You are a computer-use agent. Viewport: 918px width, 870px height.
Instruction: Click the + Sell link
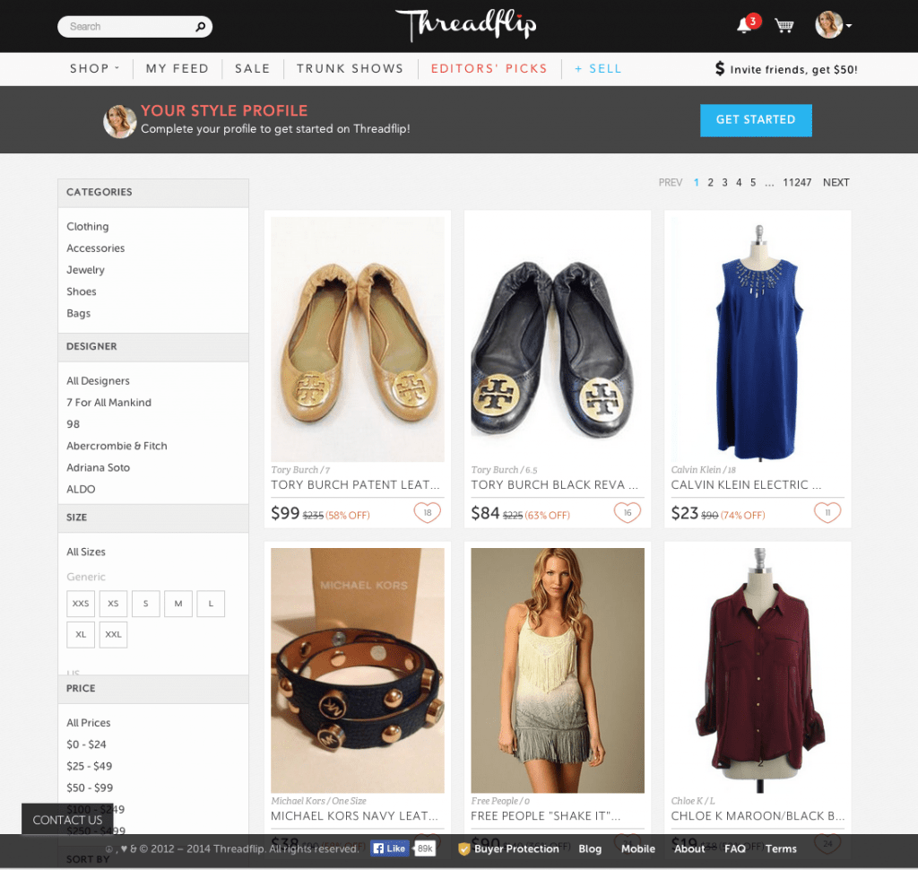click(598, 68)
